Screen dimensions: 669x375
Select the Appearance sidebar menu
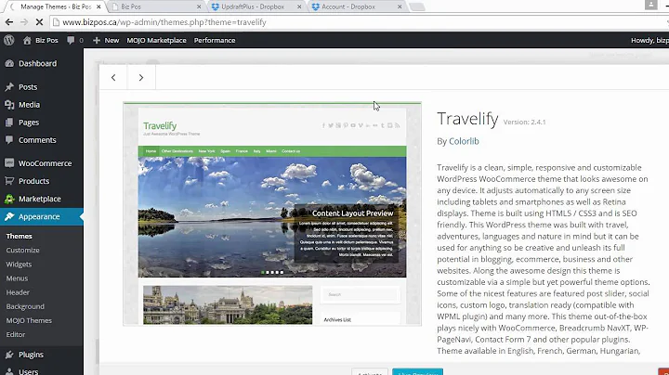(42, 216)
